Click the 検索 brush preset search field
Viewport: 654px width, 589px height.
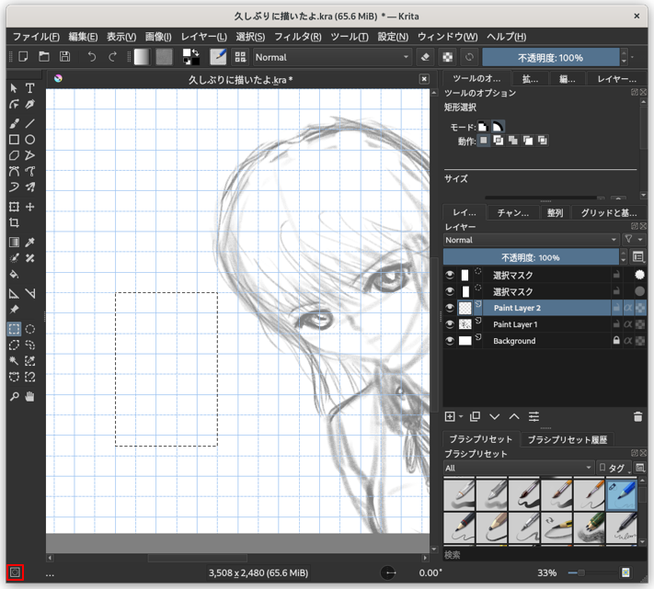[x=542, y=554]
